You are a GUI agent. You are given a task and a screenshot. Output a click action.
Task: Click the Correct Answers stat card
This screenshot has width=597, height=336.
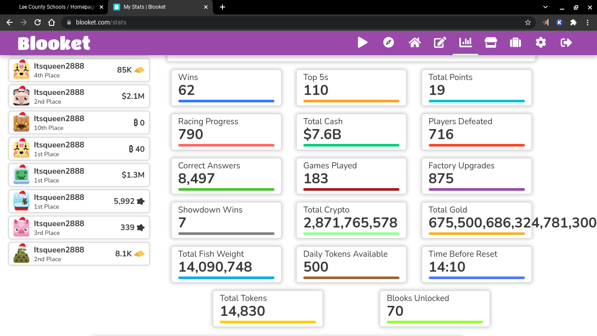[x=226, y=176]
